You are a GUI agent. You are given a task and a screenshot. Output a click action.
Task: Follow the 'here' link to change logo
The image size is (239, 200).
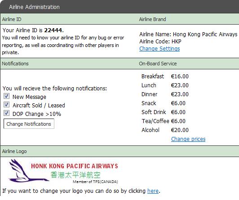(153, 191)
